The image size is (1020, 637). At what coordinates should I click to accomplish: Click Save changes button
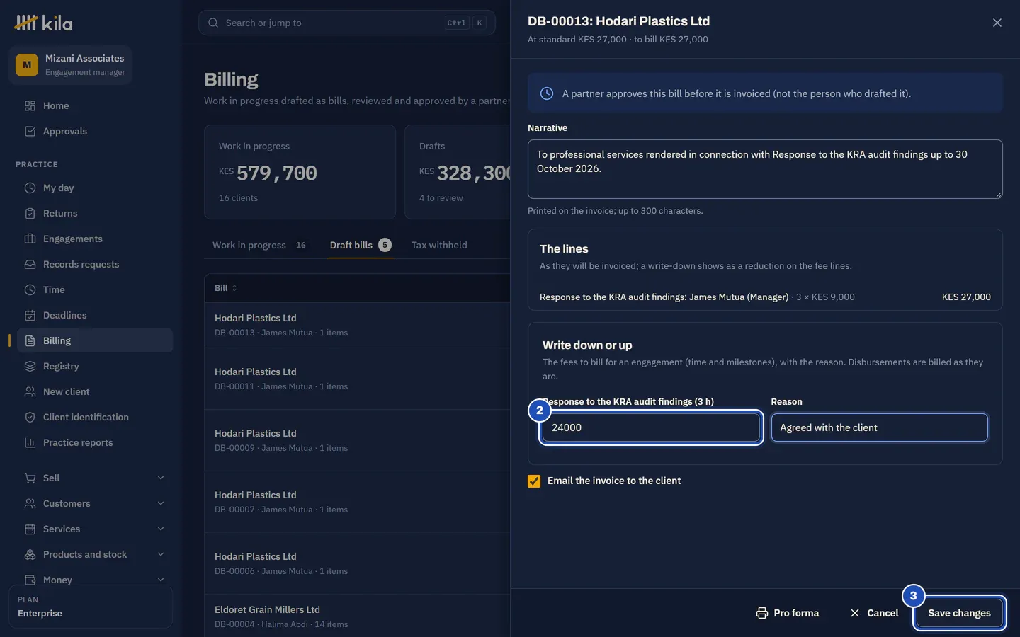tap(959, 613)
